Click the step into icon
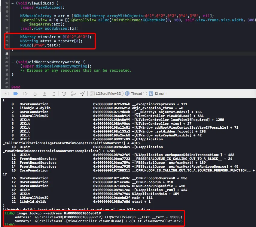The image size is (256, 227). tap(44, 94)
